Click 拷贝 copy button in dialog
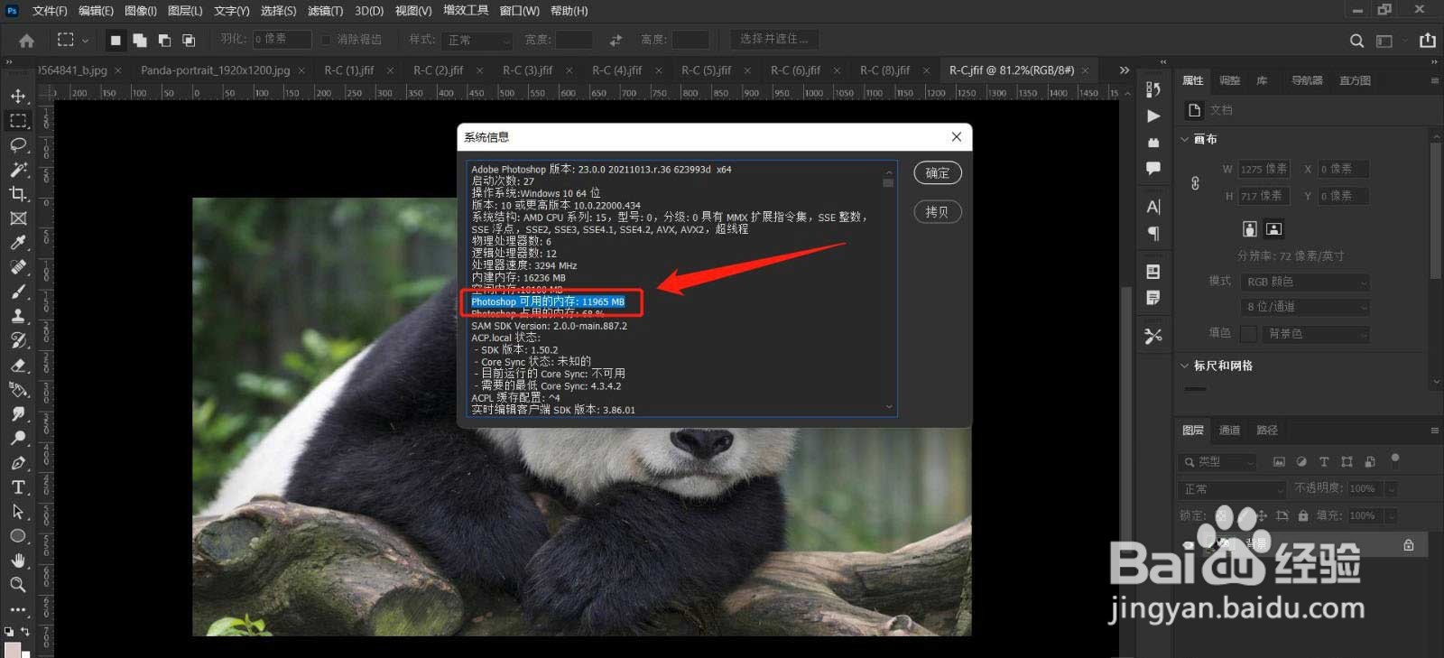Screen dimensions: 1444x658 tap(938, 211)
